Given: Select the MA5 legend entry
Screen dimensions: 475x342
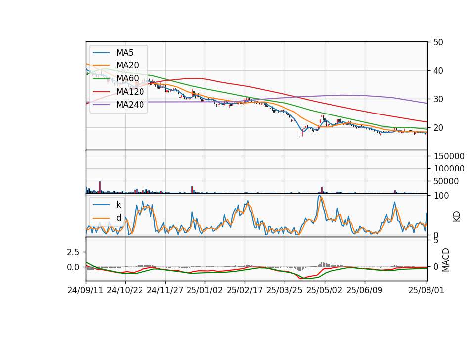Looking at the screenshot, I should (113, 53).
